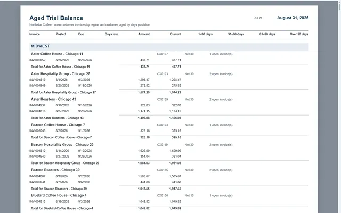
Task: Click Amount column value 1,298.47 for INV-004819
Action: coord(144,80)
